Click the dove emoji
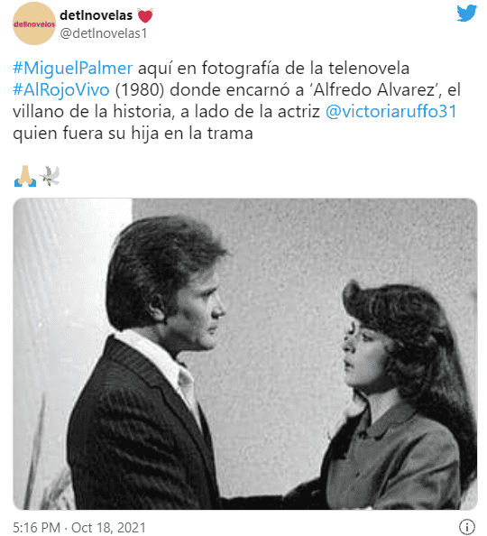487x536 pixels. point(50,176)
